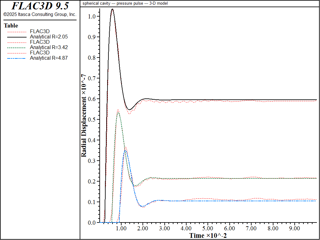Click the first red FLAC3D legend swatch
Screen dimensions: 320x240
(17, 32)
